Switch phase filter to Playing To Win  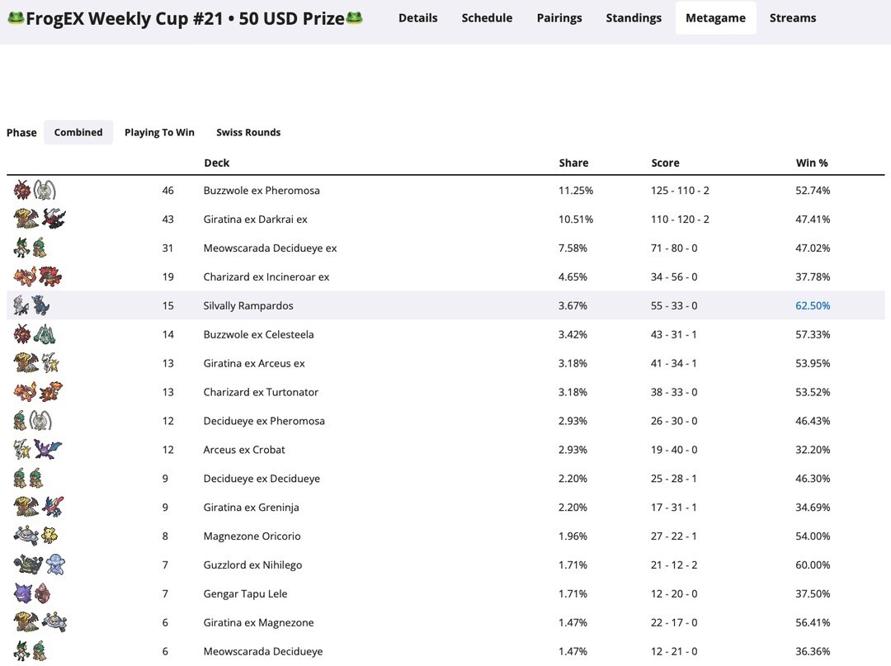click(159, 132)
